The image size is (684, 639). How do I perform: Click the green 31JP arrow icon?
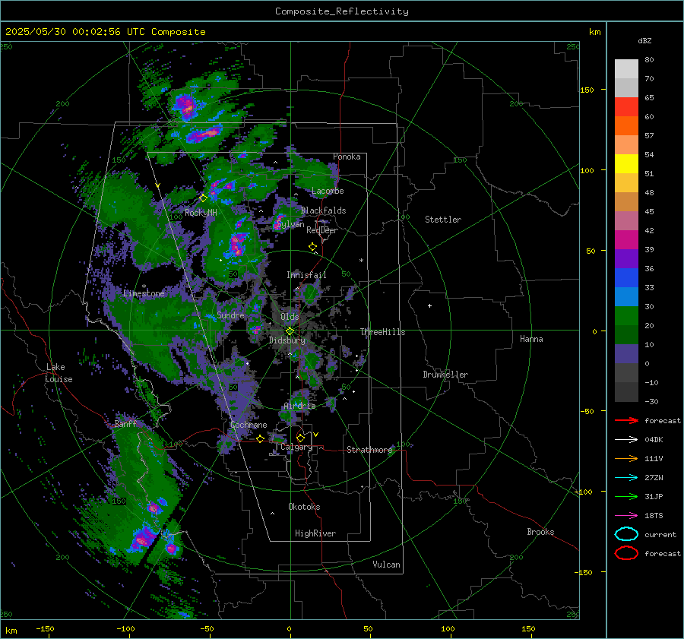pyautogui.click(x=626, y=496)
